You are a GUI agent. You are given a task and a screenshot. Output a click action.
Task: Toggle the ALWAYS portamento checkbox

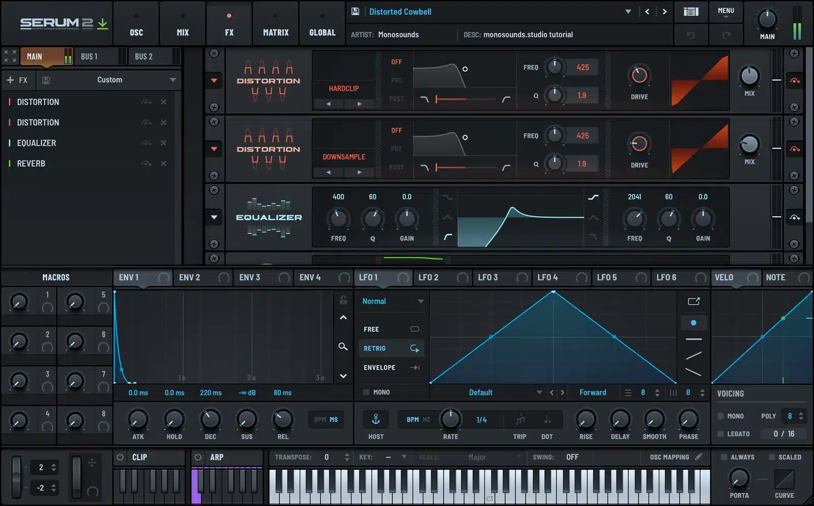pyautogui.click(x=723, y=457)
